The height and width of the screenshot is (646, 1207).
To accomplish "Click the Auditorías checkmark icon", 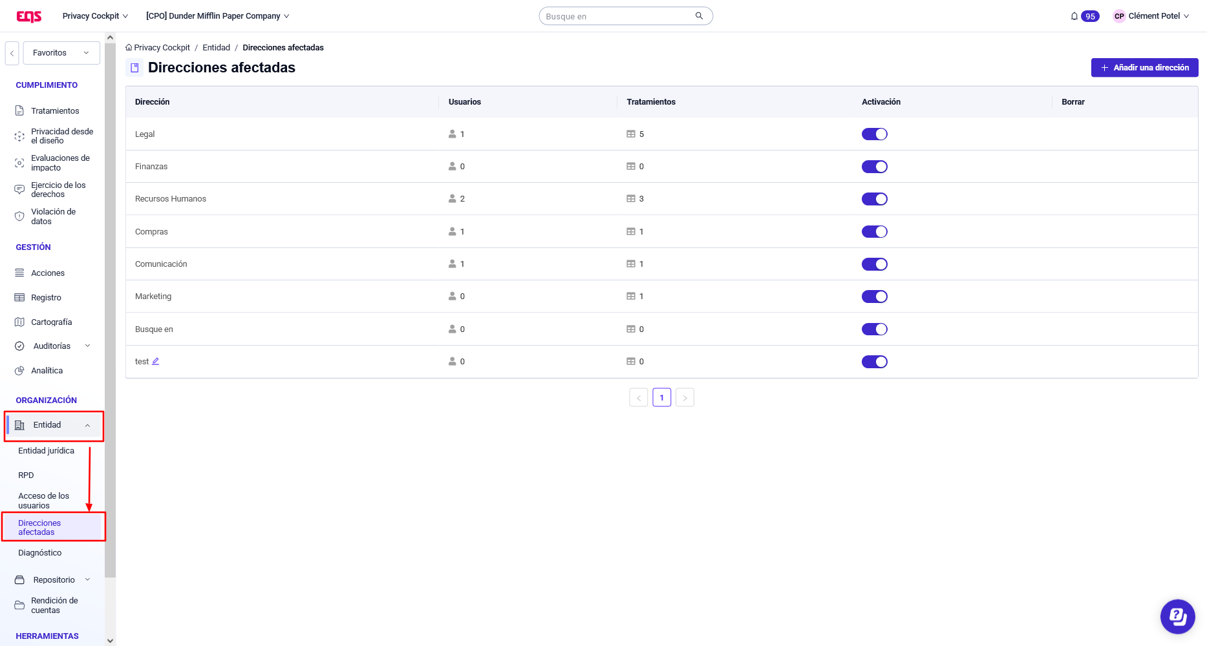I will (x=19, y=346).
